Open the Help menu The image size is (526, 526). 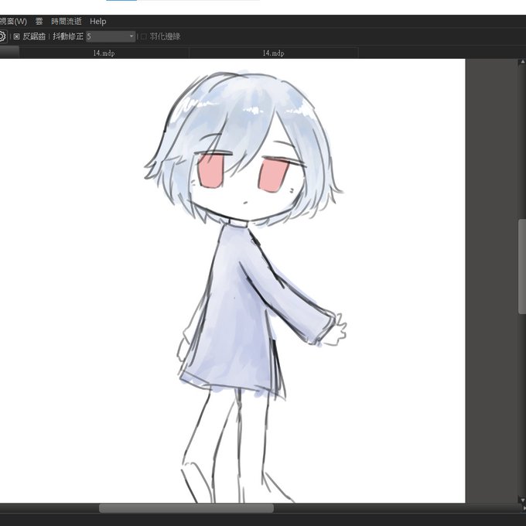click(x=98, y=22)
